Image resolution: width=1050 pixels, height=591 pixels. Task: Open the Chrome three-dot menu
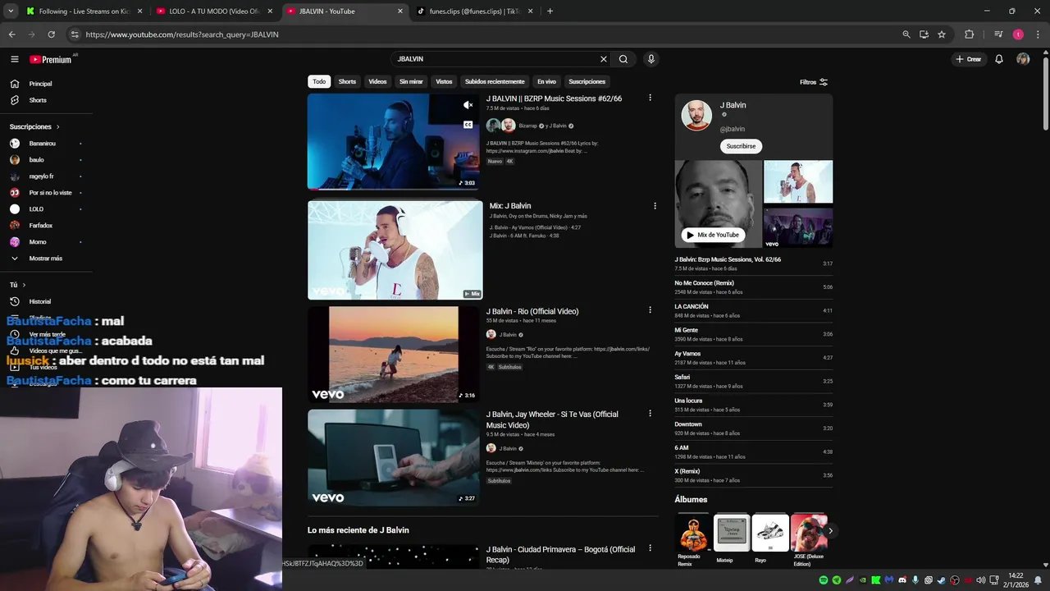coord(1038,34)
